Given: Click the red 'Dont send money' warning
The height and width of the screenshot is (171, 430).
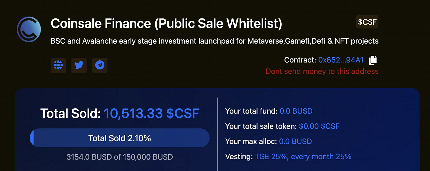Looking at the screenshot, I should 322,71.
